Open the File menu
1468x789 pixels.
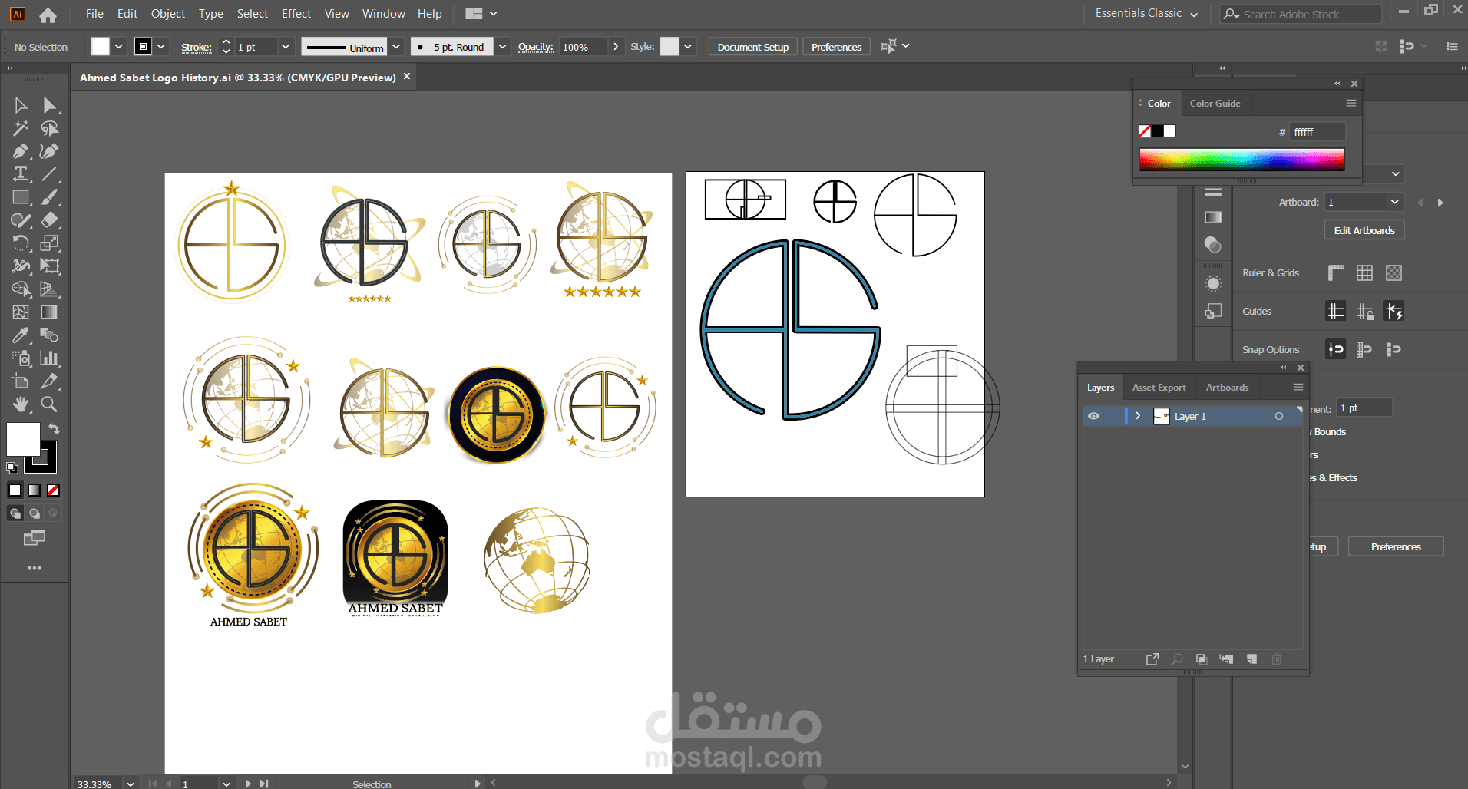(x=94, y=14)
